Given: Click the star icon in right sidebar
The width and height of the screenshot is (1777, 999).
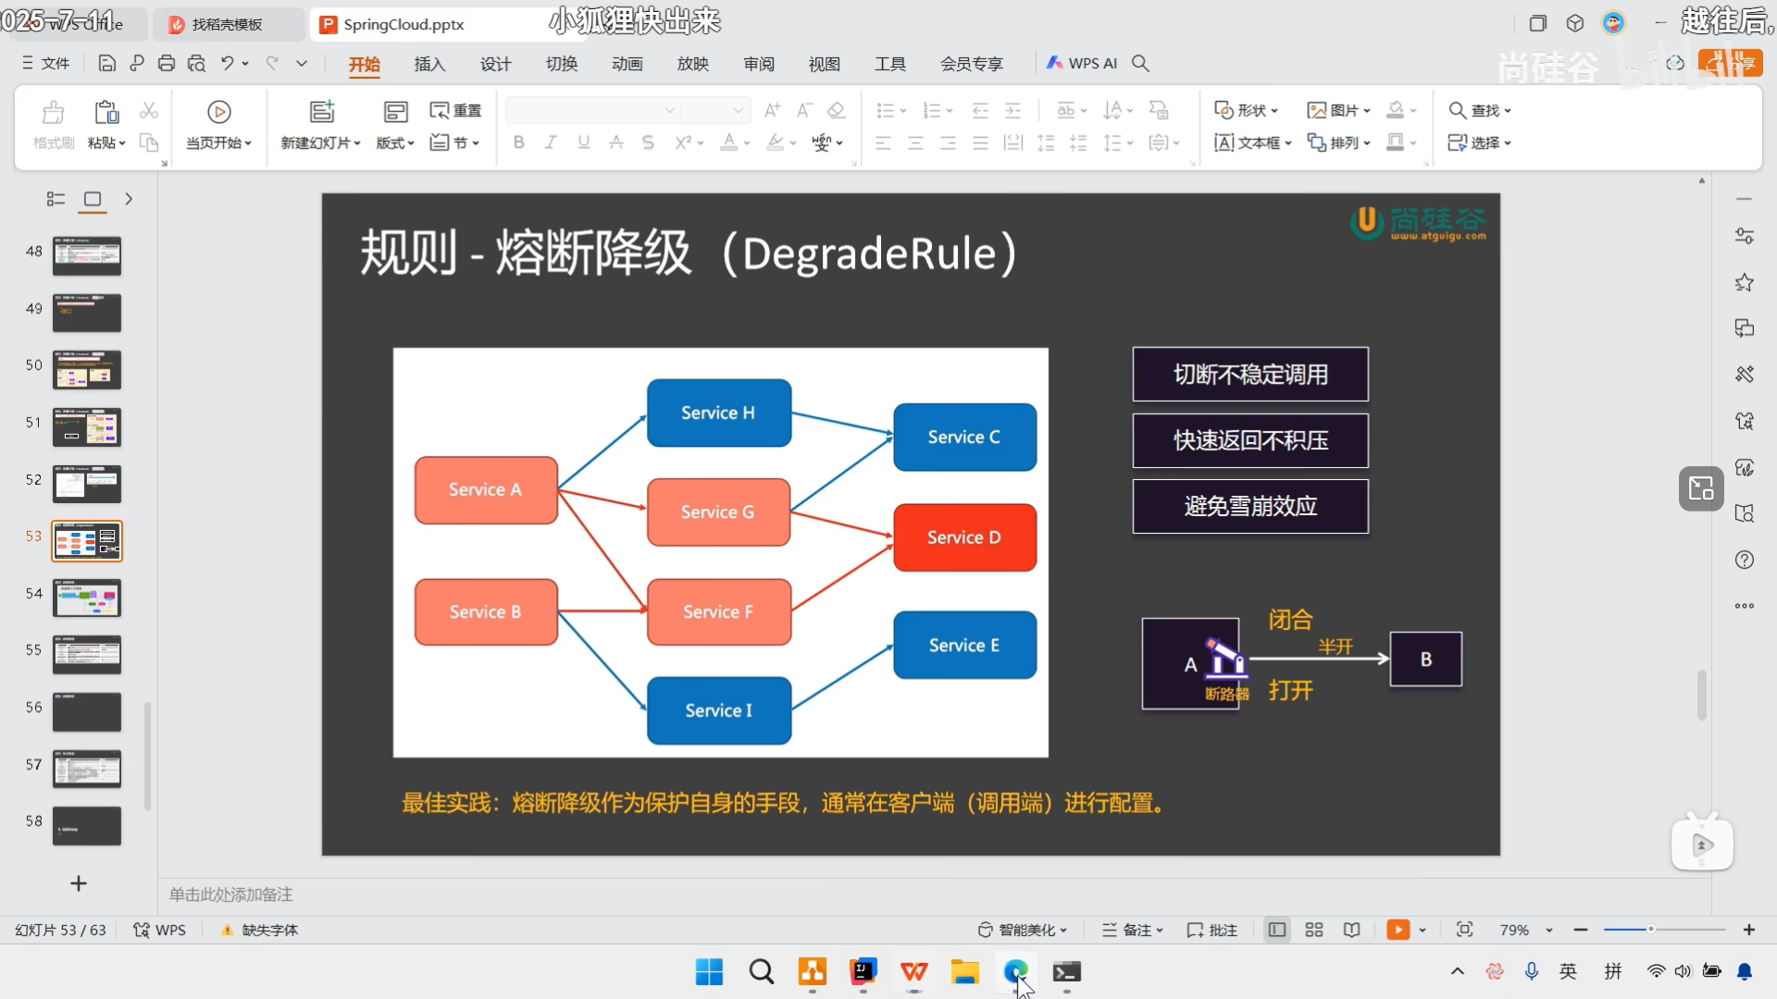Looking at the screenshot, I should 1744,282.
